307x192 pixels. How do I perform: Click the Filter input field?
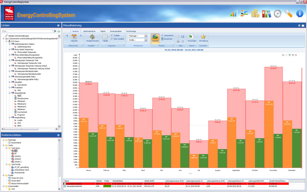(27, 31)
